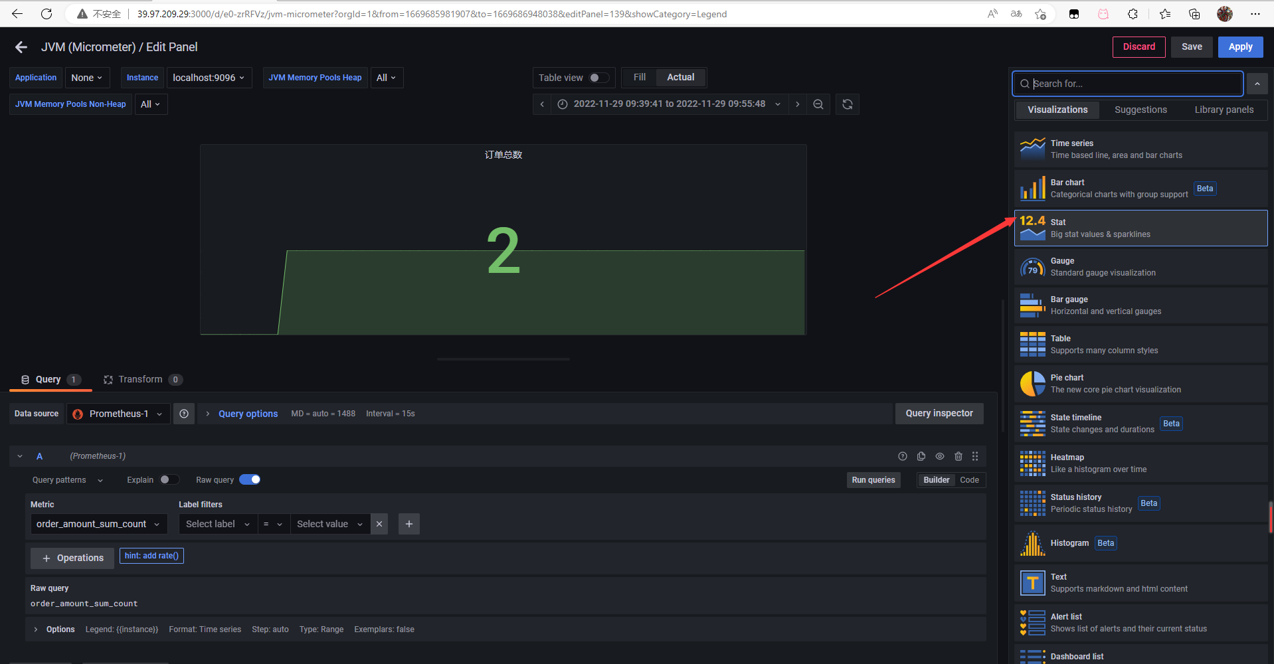The height and width of the screenshot is (664, 1274).
Task: Refresh the dashboard panel
Action: pos(848,104)
